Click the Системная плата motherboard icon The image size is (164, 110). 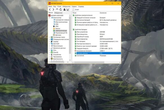click(x=52, y=37)
